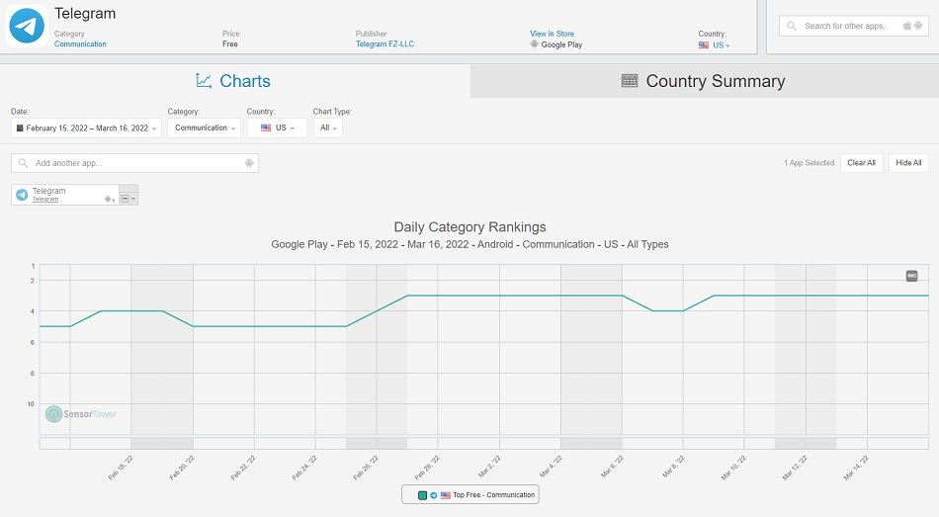The height and width of the screenshot is (517, 939).
Task: Switch to the Country Summary tab
Action: click(x=704, y=81)
